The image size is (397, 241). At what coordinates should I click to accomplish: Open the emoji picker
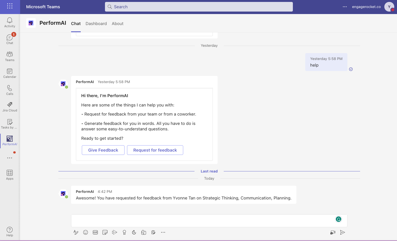point(86,232)
